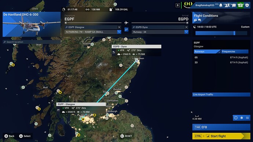Image resolution: width=253 pixels, height=142 pixels.
Task: Click the arrival end of route progress bar
Action: (187, 23)
